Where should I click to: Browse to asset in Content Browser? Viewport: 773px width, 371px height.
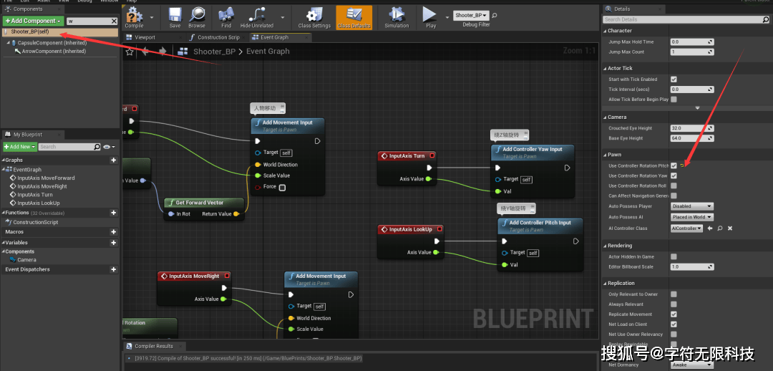[197, 18]
